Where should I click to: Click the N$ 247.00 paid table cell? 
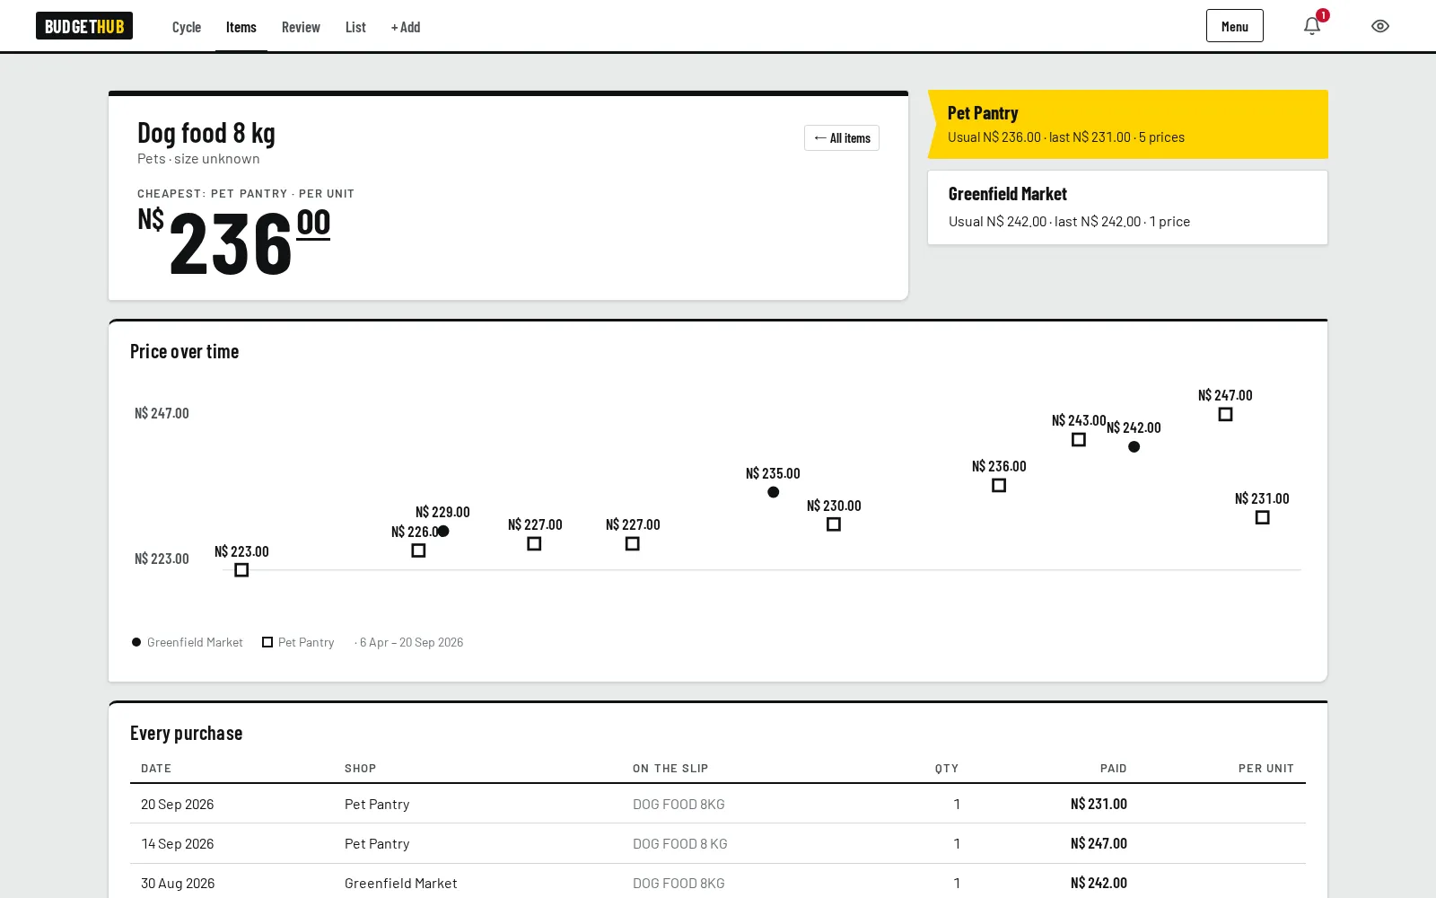1099,843
